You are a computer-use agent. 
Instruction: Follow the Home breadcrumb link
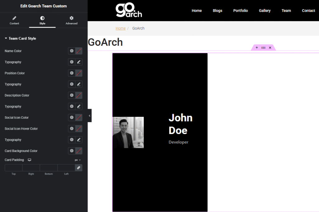click(x=121, y=28)
